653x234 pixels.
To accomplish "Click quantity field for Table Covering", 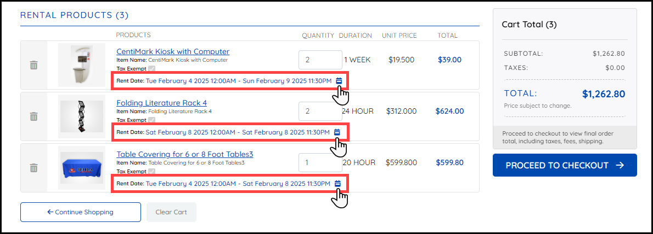I will [320, 162].
